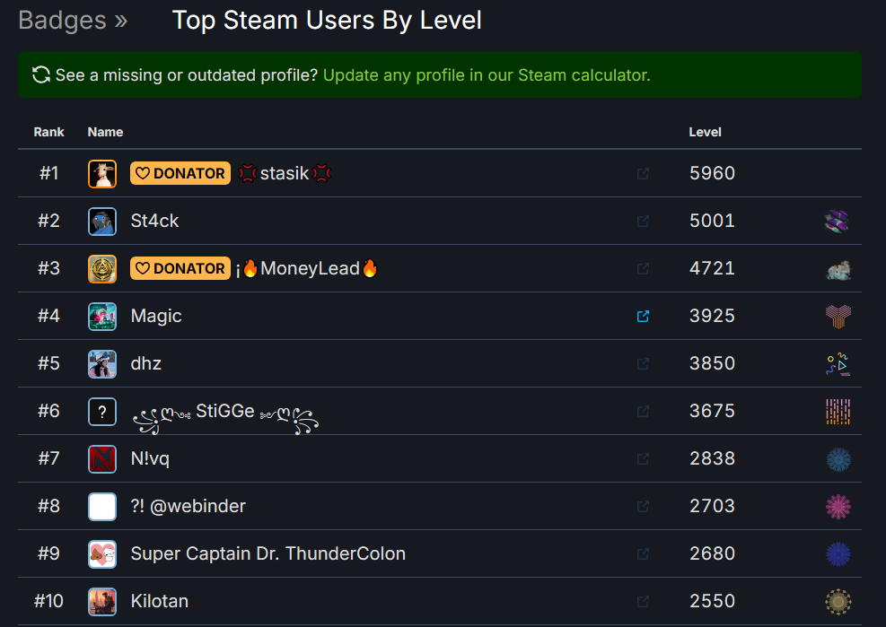This screenshot has width=886, height=627.
Task: Click Magic's highlighted external link icon
Action: (x=644, y=316)
